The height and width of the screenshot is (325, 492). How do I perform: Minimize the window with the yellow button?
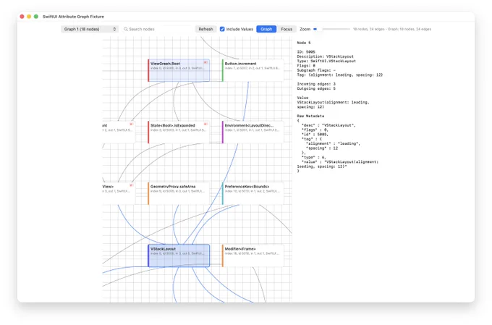coord(29,17)
